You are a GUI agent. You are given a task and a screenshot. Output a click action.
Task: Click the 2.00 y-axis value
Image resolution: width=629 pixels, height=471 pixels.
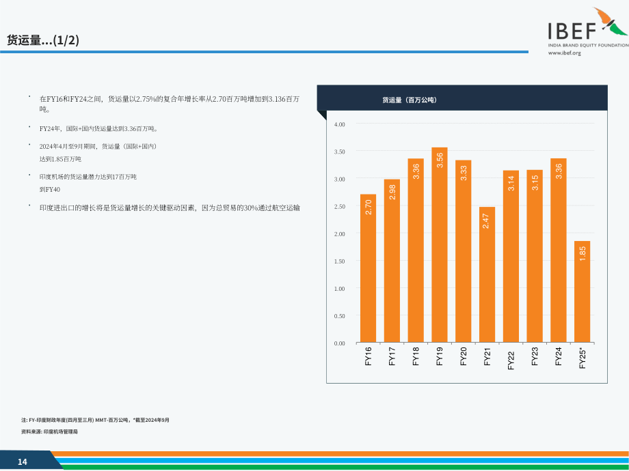339,234
